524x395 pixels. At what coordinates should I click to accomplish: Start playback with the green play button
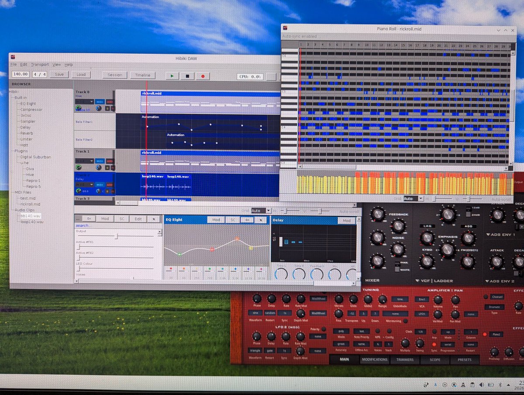(x=172, y=76)
